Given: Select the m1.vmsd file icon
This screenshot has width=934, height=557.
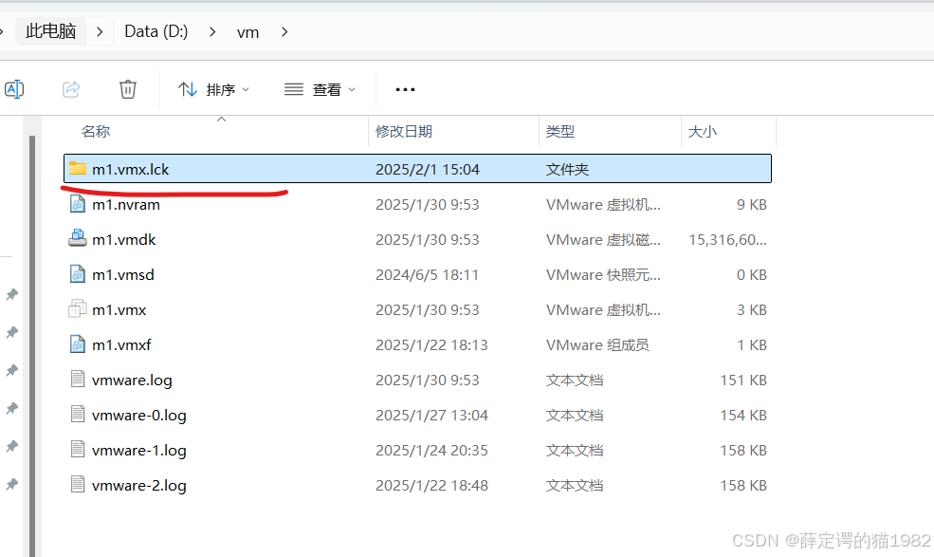Looking at the screenshot, I should [x=78, y=274].
